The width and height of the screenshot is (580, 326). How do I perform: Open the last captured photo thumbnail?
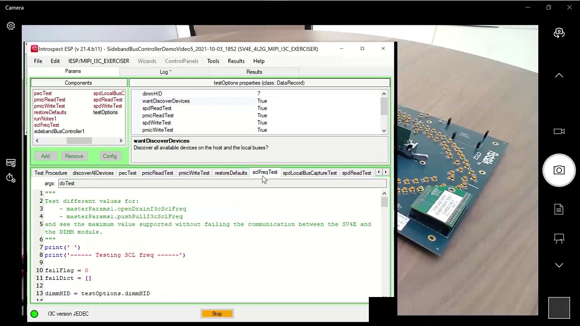coord(559,308)
